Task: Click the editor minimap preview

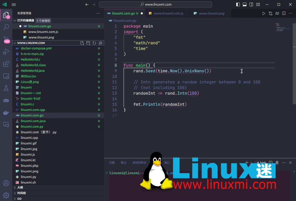Action: click(283, 27)
